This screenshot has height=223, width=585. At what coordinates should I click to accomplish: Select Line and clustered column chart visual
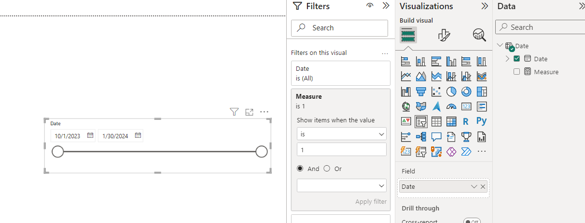pyautogui.click(x=466, y=76)
